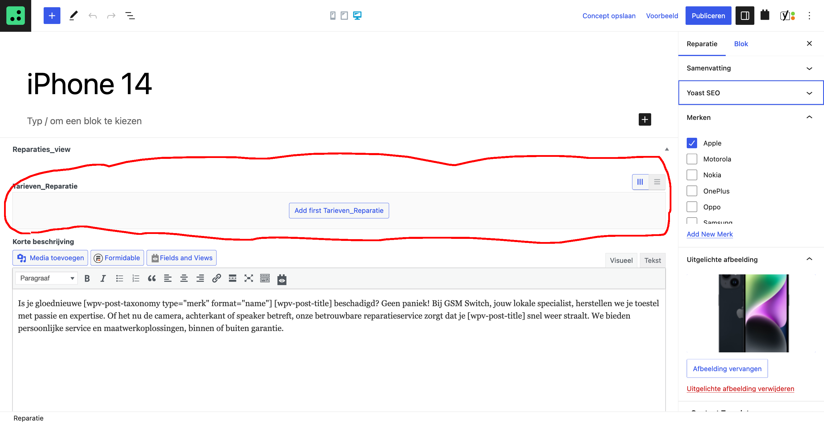Uncheck the Apple merk checkbox
The height and width of the screenshot is (424, 824).
692,143
